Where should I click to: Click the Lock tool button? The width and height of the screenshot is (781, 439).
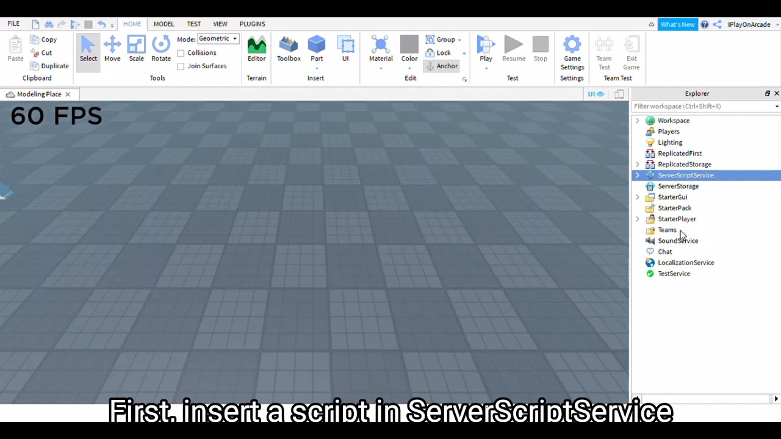[x=438, y=53]
